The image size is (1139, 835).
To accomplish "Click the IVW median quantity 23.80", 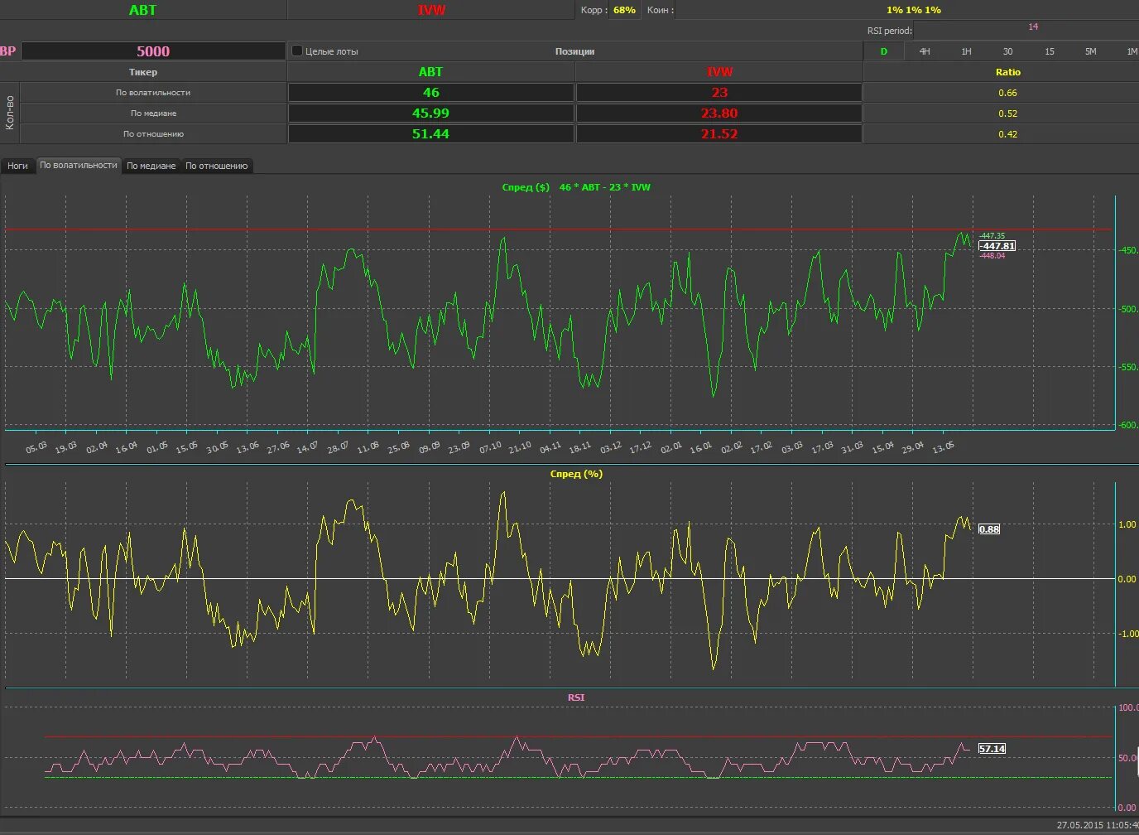I will [x=719, y=113].
